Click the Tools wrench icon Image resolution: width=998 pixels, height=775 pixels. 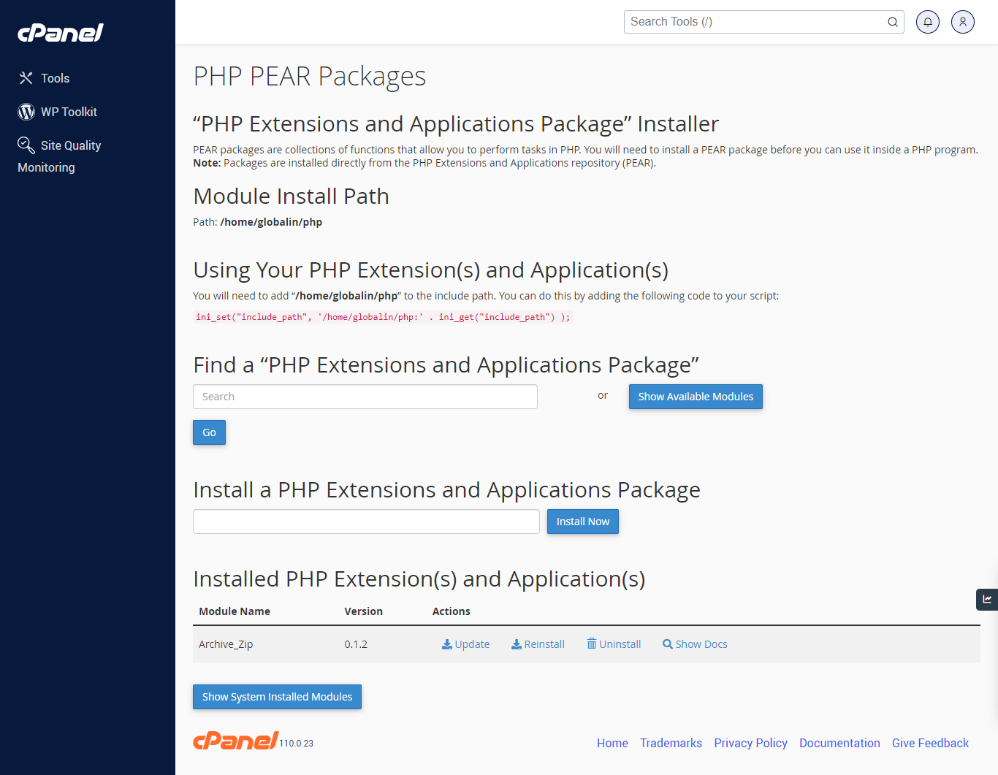[26, 78]
